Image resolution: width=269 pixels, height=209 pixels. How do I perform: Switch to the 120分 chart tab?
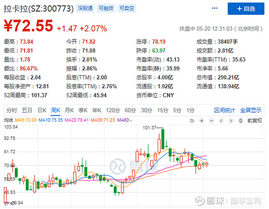113,110
